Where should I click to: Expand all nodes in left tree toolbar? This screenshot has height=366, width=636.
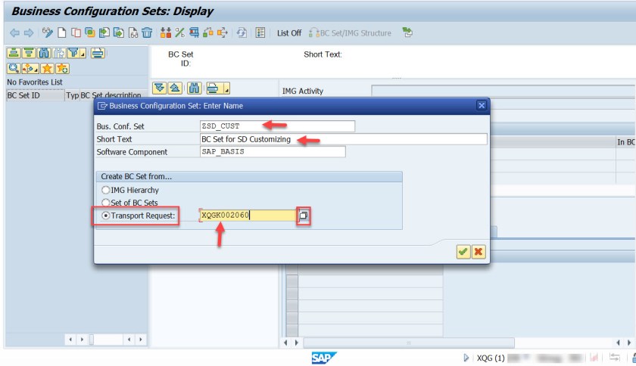point(14,53)
